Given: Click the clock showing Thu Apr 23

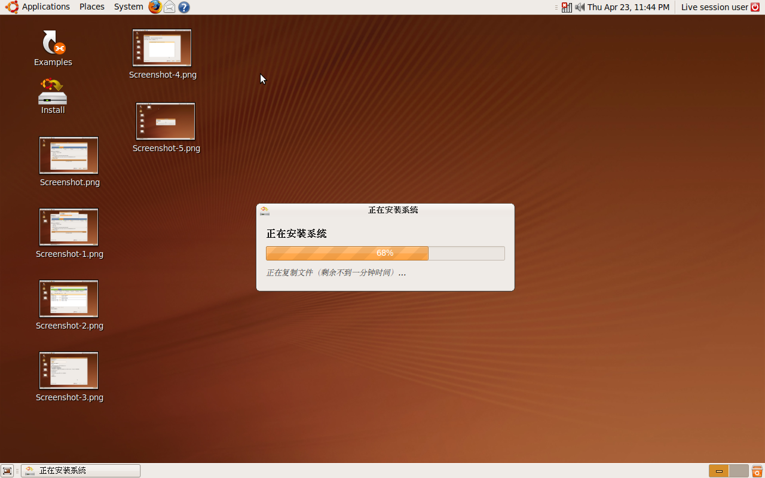Looking at the screenshot, I should 628,7.
